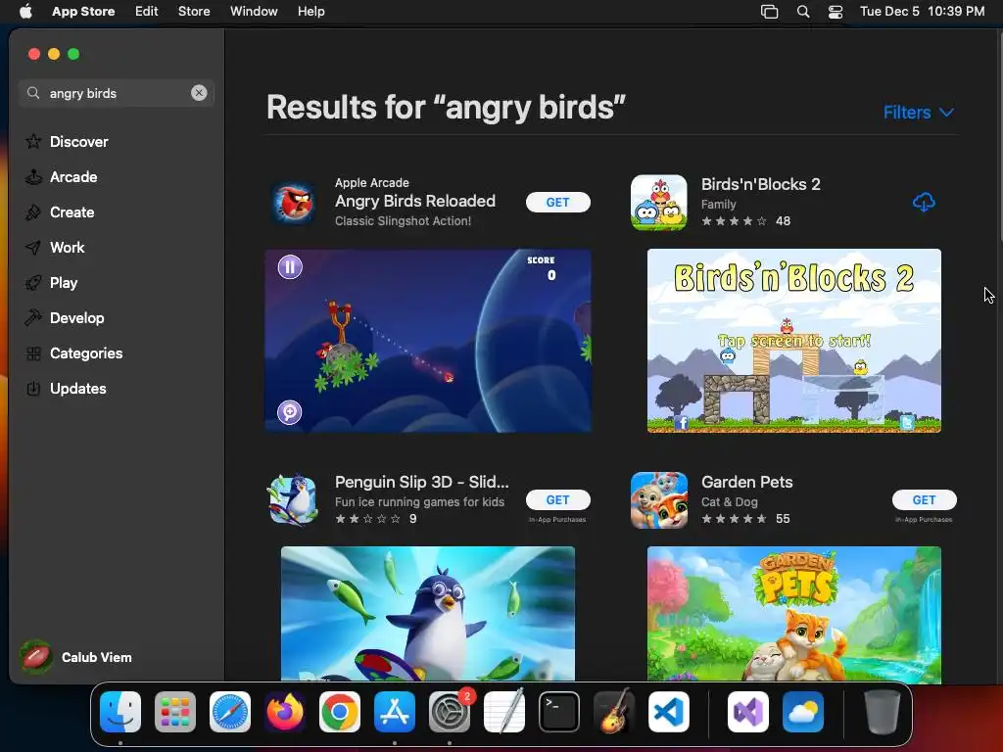Open the Help menu
The height and width of the screenshot is (752, 1003).
[x=310, y=11]
